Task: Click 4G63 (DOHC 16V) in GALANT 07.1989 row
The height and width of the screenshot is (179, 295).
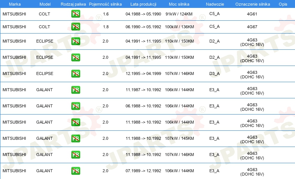Action: click(252, 172)
